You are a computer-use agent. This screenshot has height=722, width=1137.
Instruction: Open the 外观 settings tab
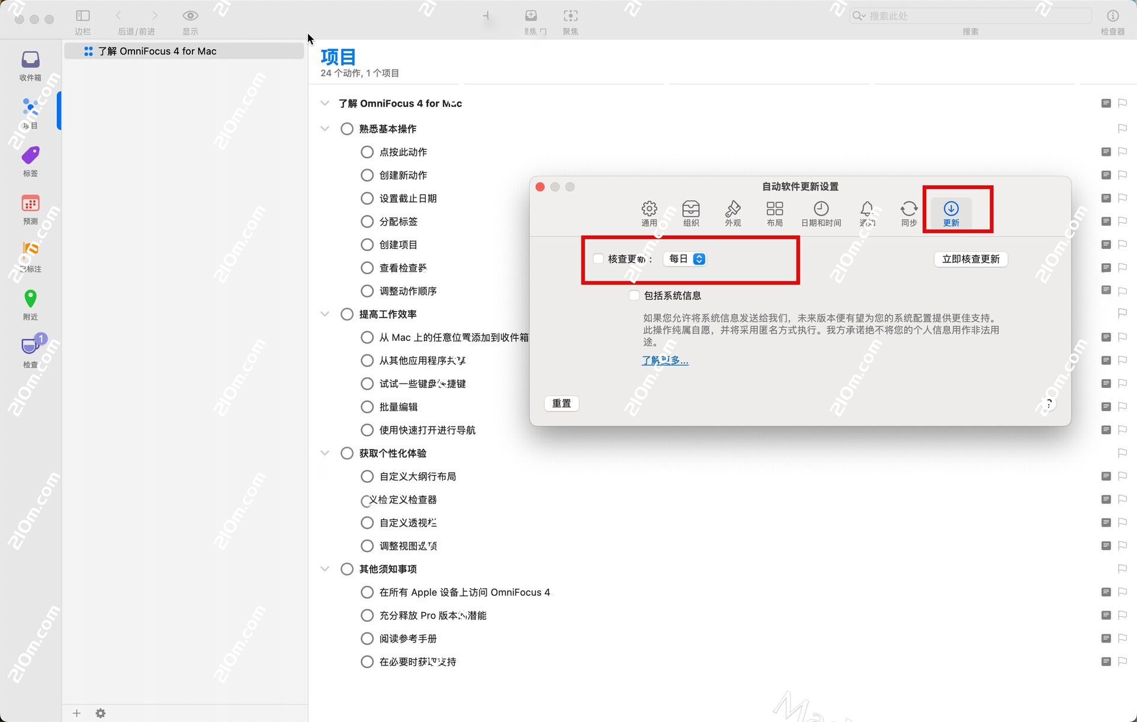pyautogui.click(x=733, y=212)
